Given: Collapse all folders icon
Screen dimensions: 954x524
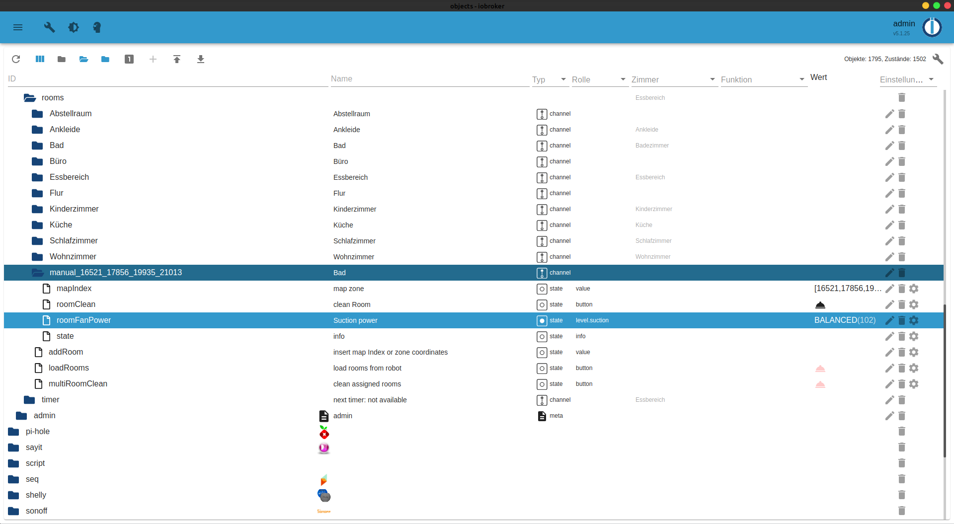Looking at the screenshot, I should [x=62, y=59].
